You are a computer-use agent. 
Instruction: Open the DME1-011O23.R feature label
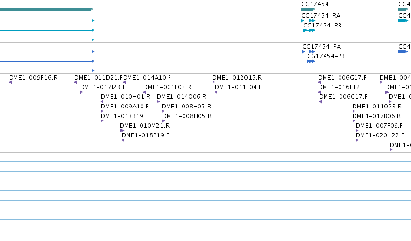click(x=377, y=107)
